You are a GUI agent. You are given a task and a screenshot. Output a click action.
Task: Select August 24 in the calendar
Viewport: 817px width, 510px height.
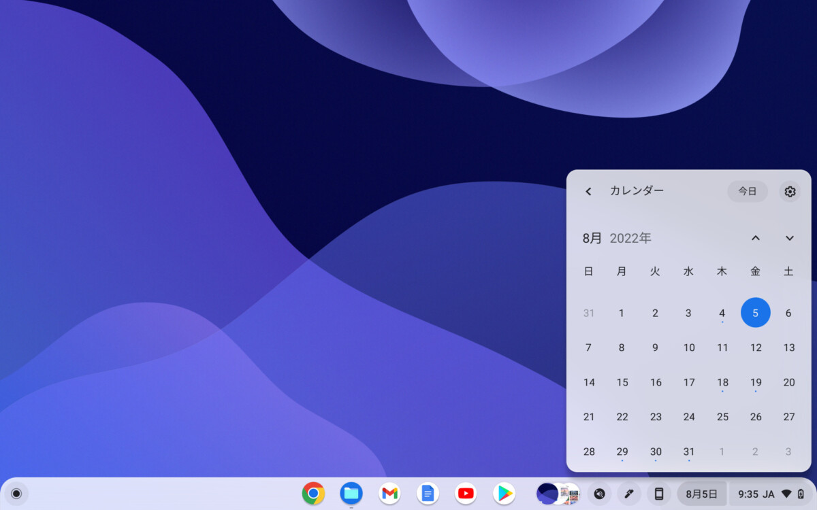click(x=689, y=417)
